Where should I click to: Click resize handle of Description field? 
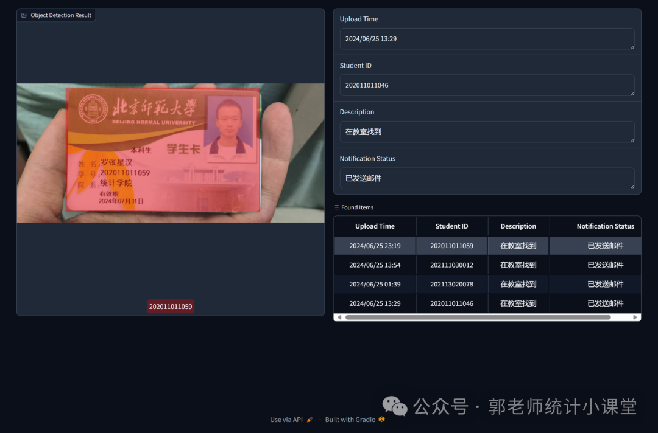tap(632, 140)
